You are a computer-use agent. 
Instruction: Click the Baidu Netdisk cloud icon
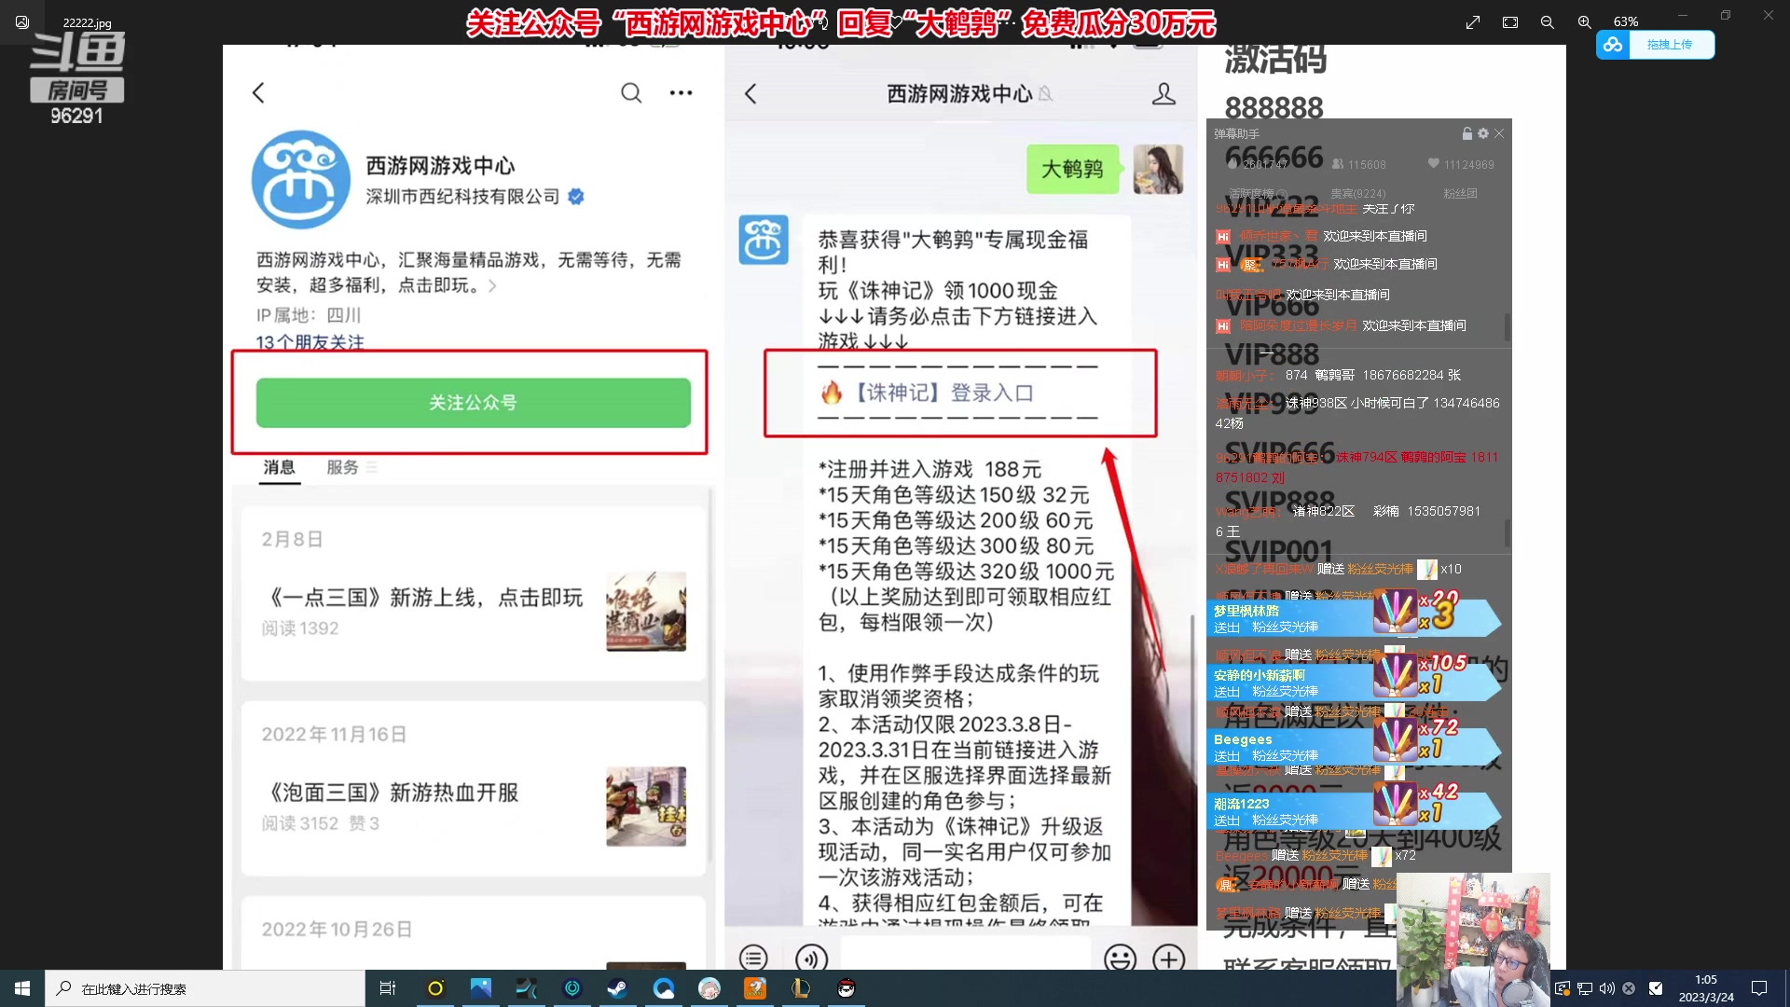pyautogui.click(x=1615, y=44)
